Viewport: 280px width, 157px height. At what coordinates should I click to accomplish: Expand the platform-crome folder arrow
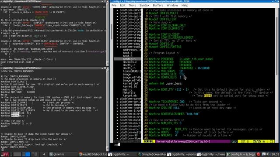(117, 32)
